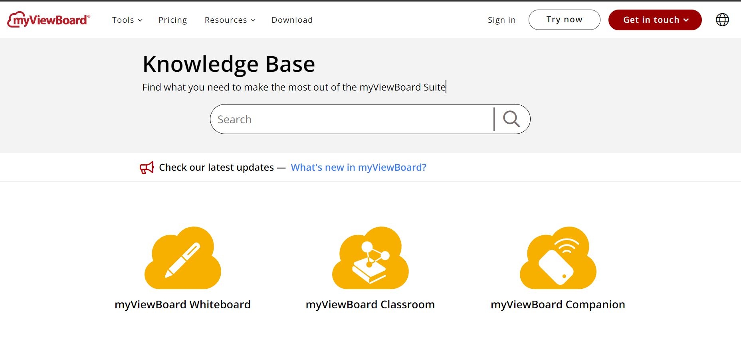Screen dimensions: 741x343
Task: Open the Companion phone cloud icon
Action: point(558,258)
